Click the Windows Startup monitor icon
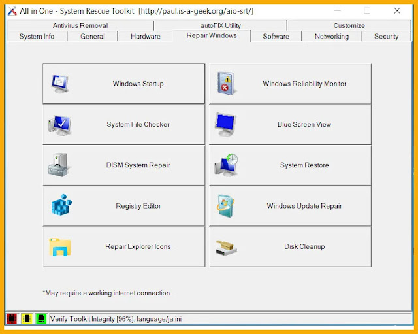The width and height of the screenshot is (418, 334). 60,84
